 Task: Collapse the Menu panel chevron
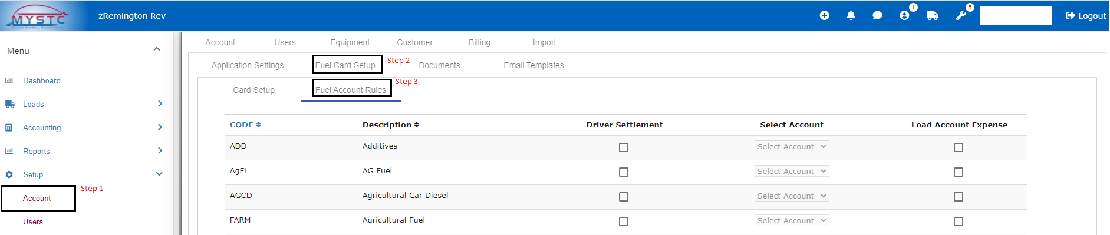coord(157,49)
